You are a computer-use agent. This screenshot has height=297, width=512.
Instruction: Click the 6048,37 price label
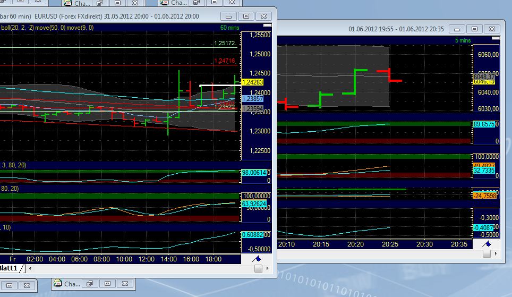click(x=484, y=77)
